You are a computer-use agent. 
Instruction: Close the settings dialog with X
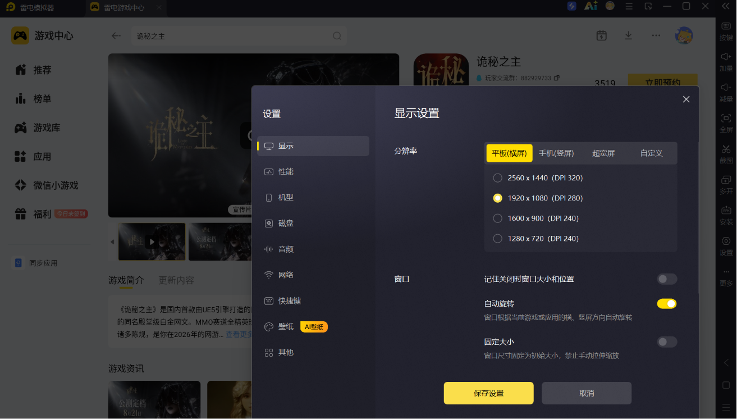point(686,99)
